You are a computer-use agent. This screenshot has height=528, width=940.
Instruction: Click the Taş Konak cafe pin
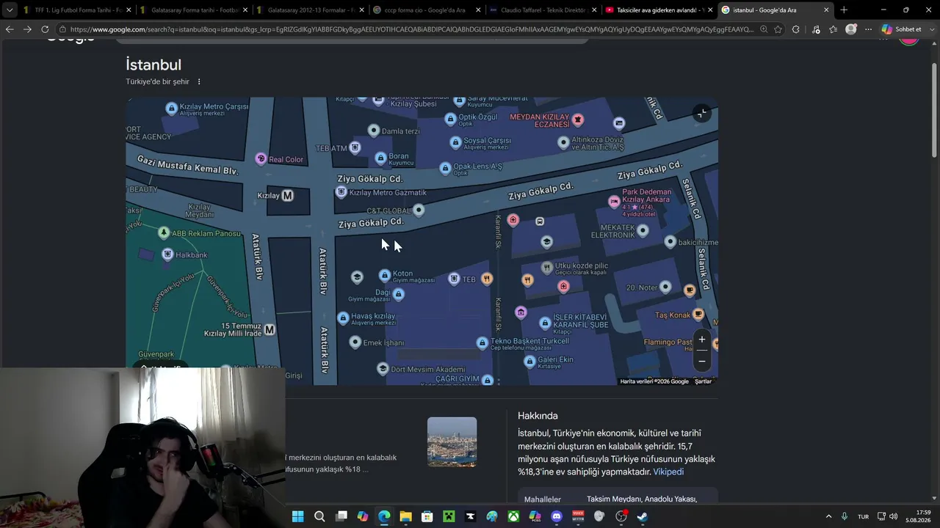click(x=698, y=315)
